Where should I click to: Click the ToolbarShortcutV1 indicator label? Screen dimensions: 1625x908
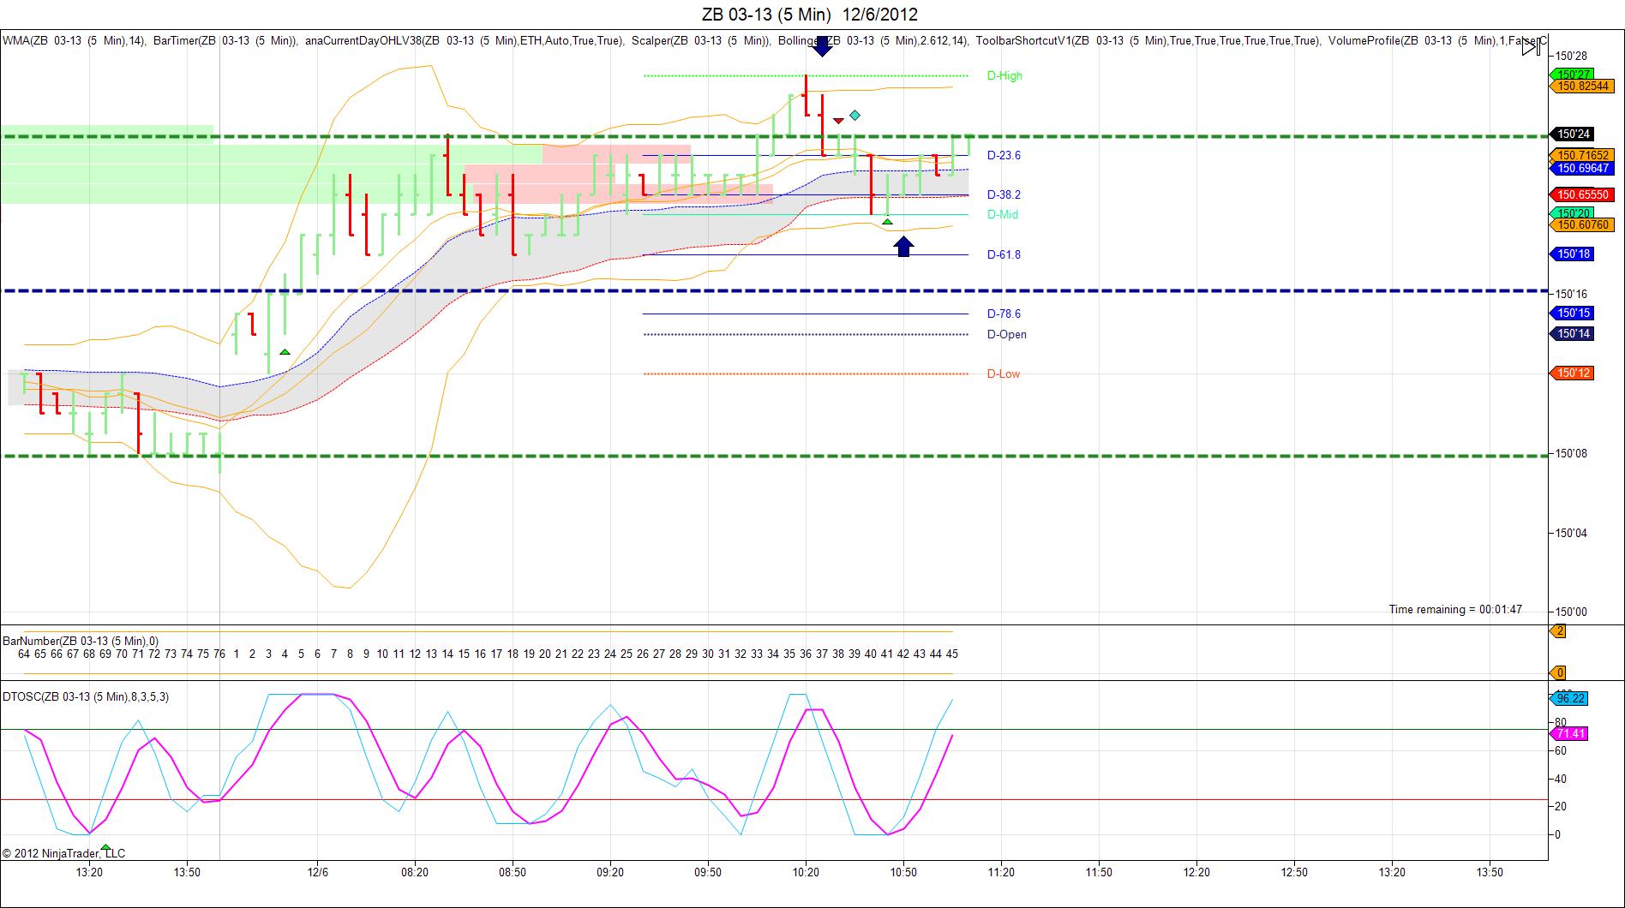(1148, 40)
